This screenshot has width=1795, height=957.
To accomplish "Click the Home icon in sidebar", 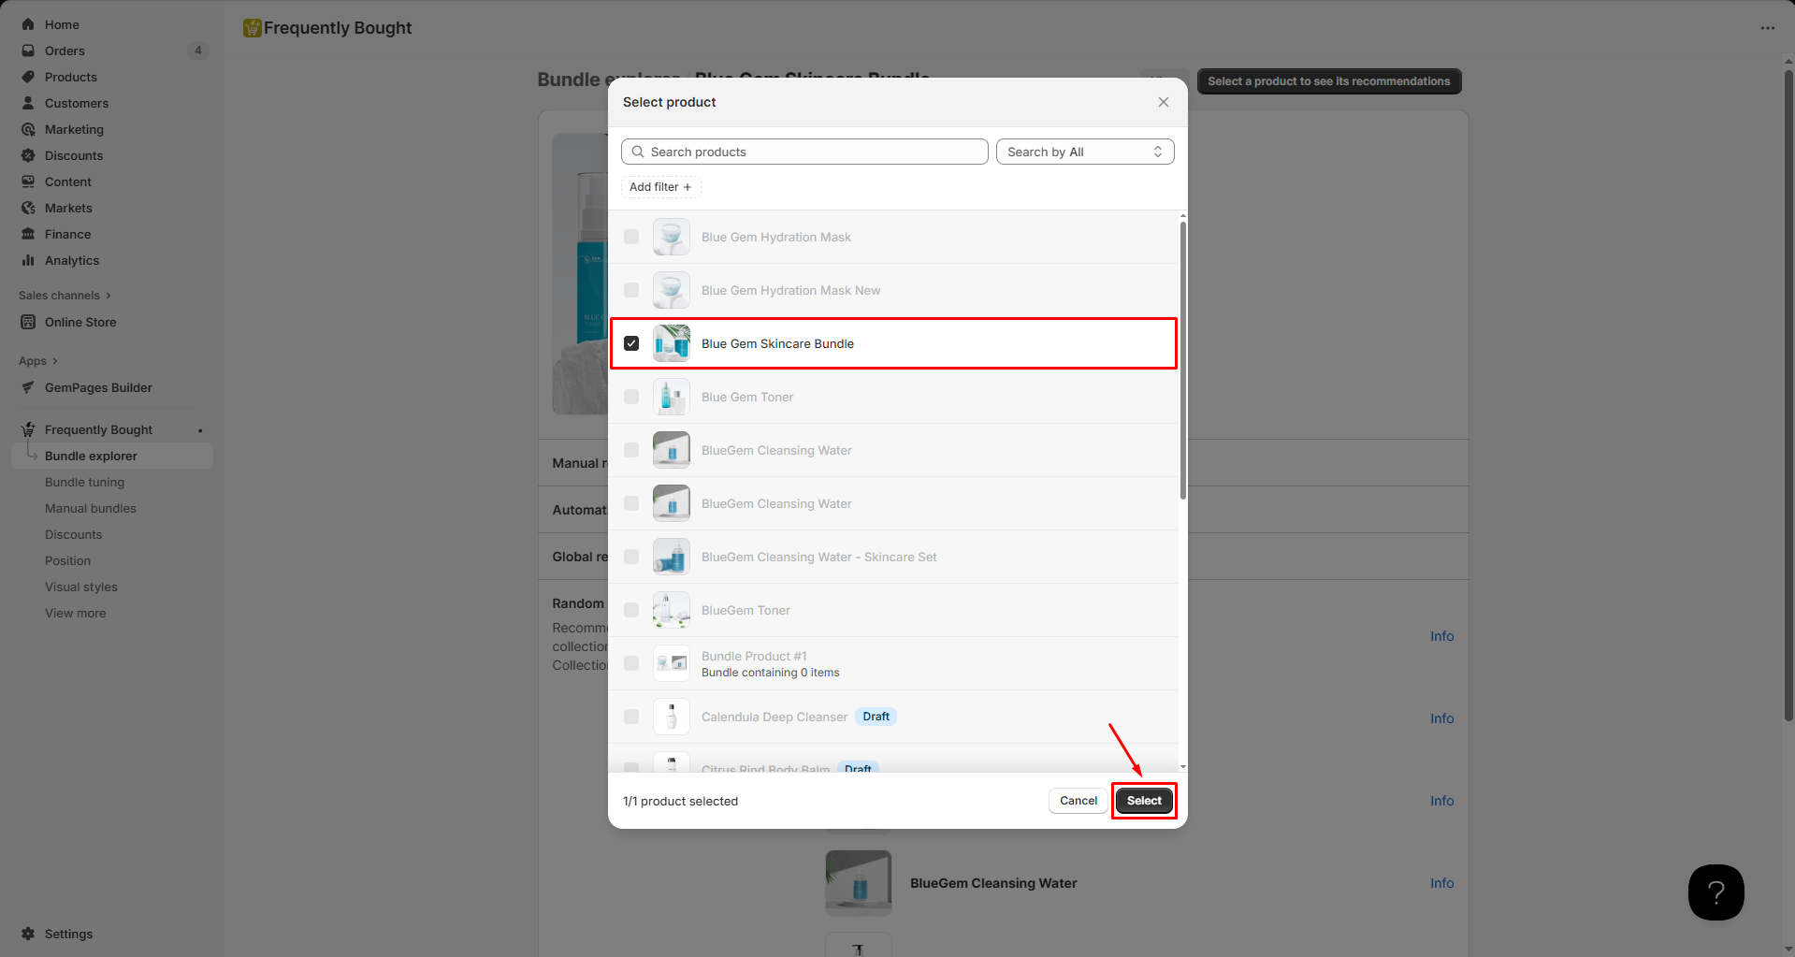I will tap(28, 24).
